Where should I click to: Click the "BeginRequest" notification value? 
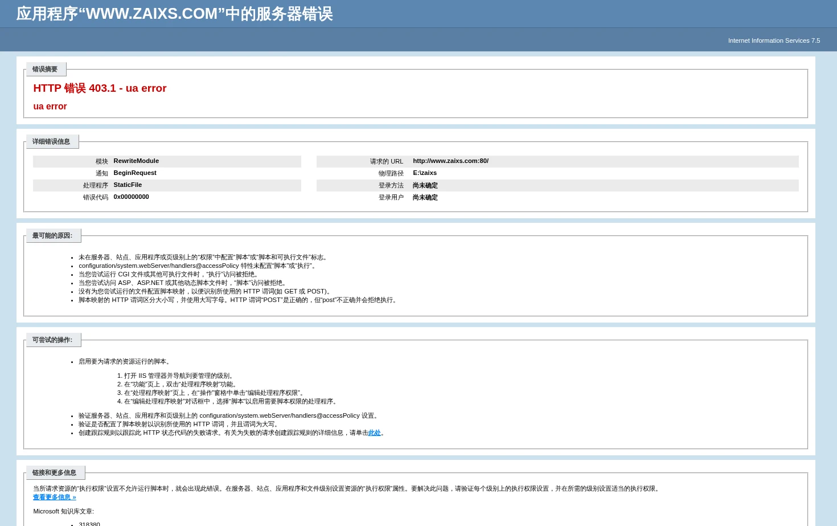[135, 173]
